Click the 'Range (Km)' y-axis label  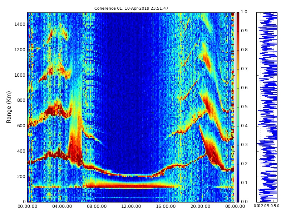point(9,107)
